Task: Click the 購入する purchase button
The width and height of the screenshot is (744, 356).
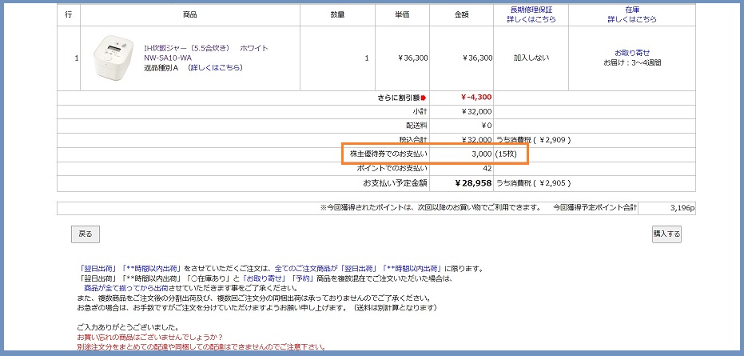Action: coord(666,234)
